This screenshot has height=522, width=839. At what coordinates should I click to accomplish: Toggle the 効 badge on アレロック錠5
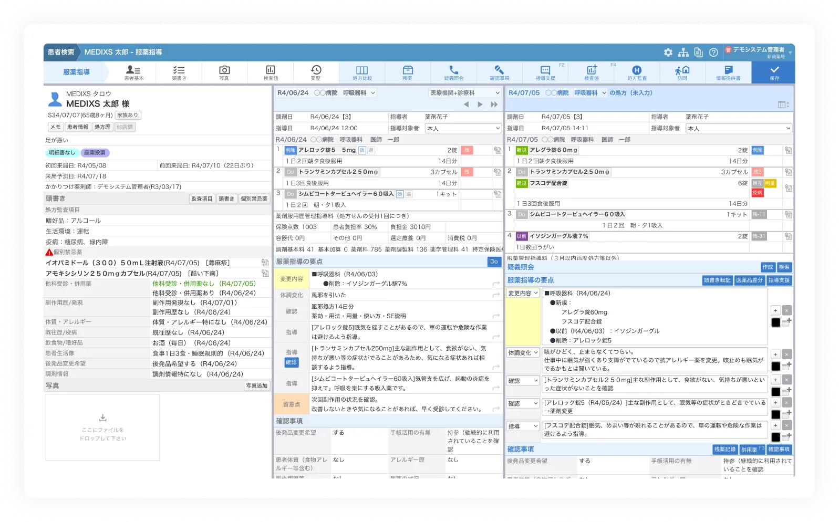tap(362, 150)
